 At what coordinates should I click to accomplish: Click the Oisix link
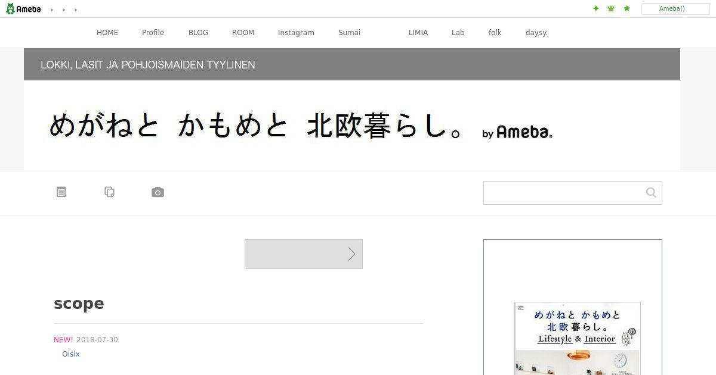[71, 354]
